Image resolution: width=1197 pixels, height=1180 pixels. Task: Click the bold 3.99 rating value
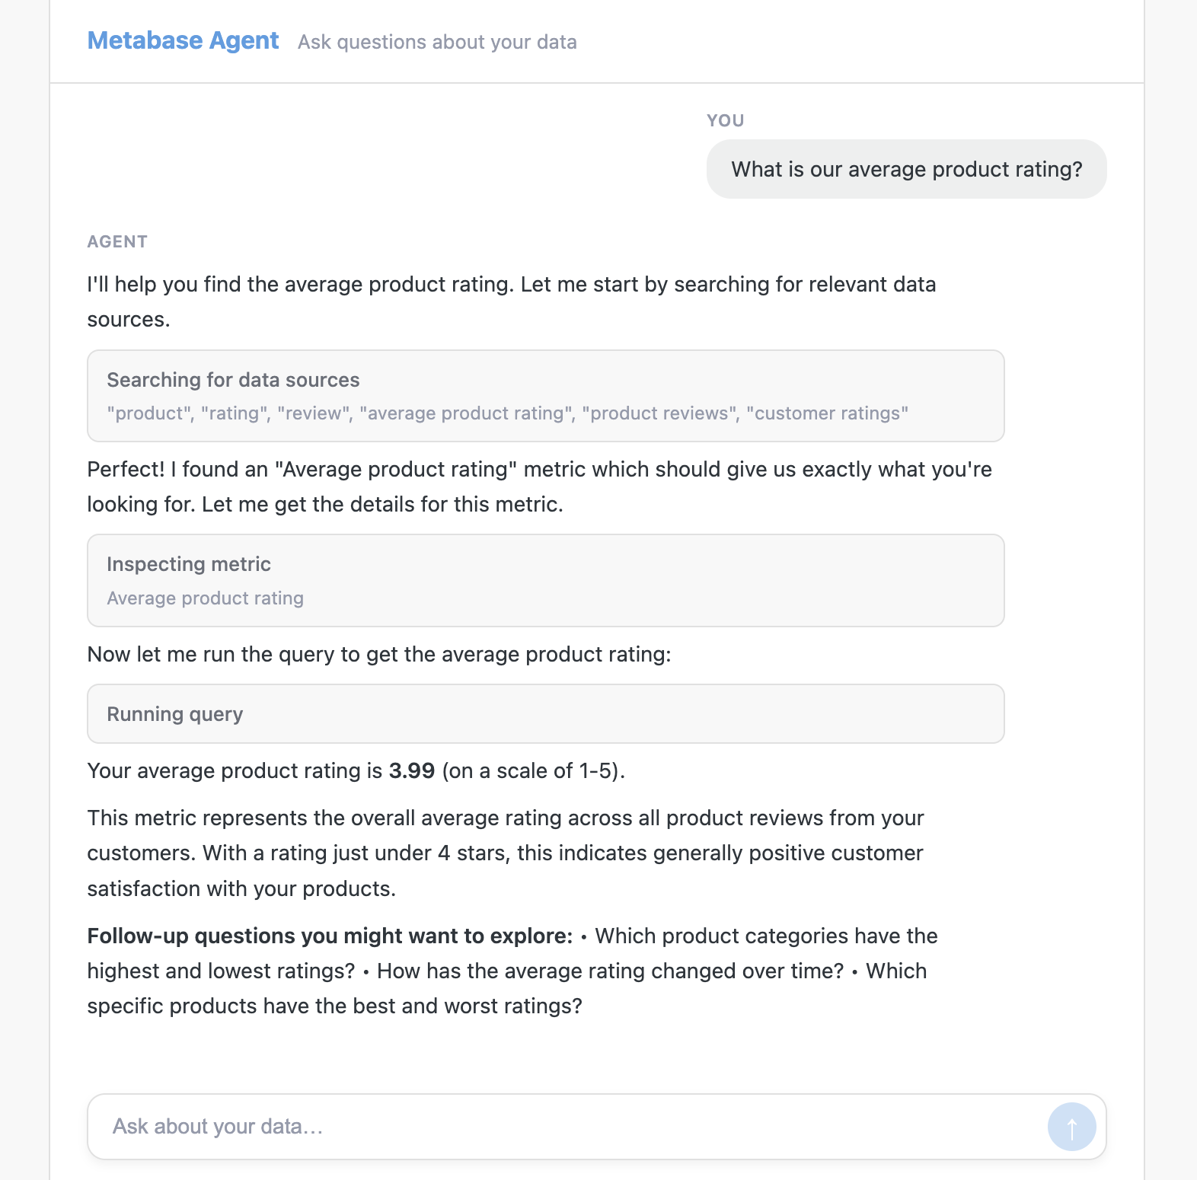pyautogui.click(x=410, y=770)
